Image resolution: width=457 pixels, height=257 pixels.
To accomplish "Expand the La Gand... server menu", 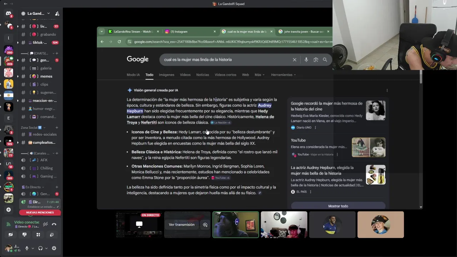I will (36, 14).
